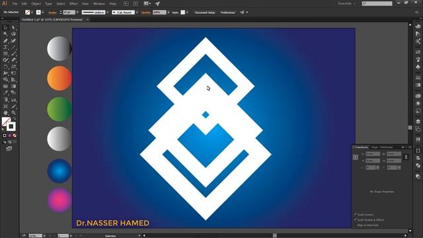The image size is (423, 238).
Task: Open the fill color dropdown in control bar
Action: click(32, 13)
